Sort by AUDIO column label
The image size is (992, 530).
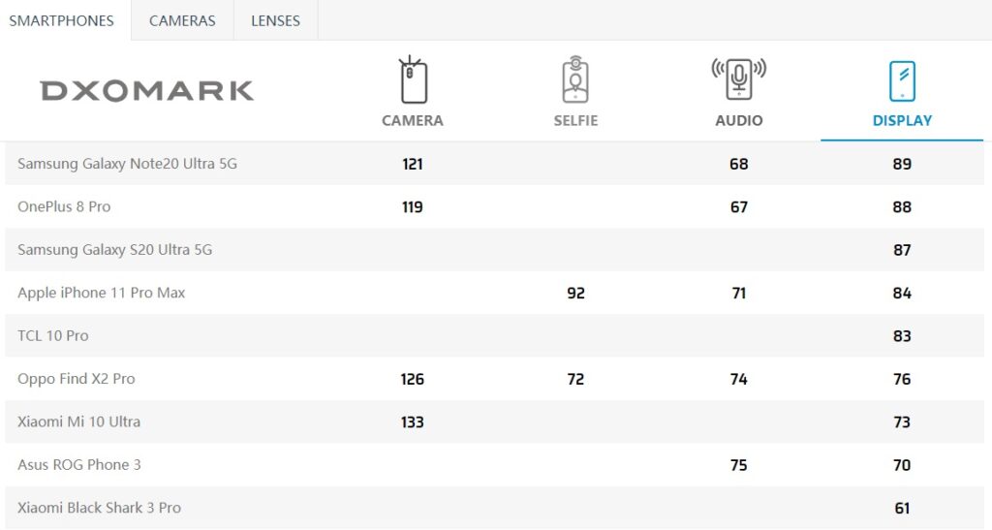(x=738, y=121)
